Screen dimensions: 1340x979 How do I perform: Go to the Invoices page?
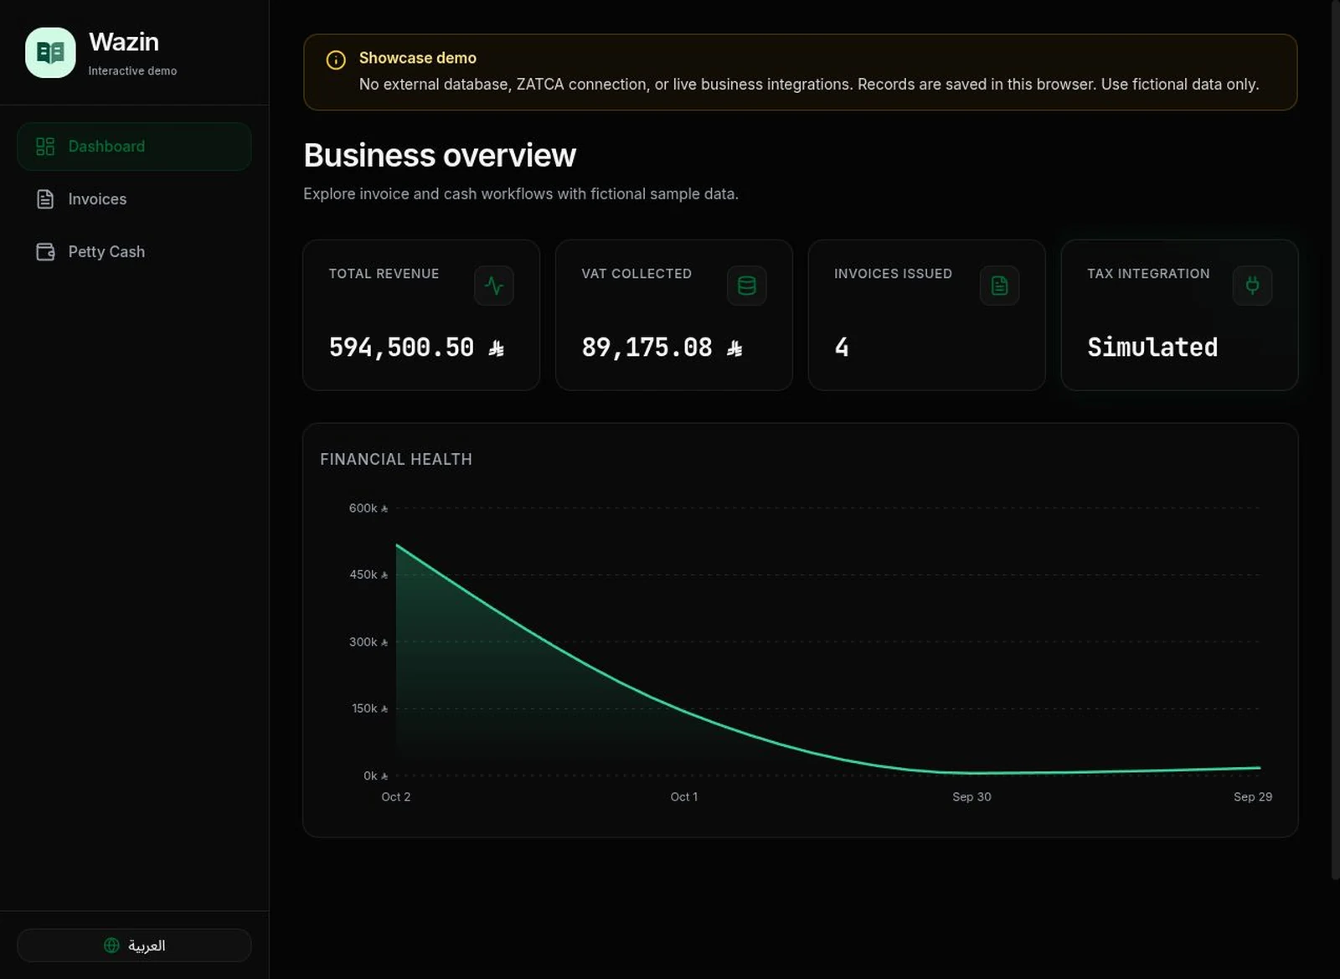[134, 199]
